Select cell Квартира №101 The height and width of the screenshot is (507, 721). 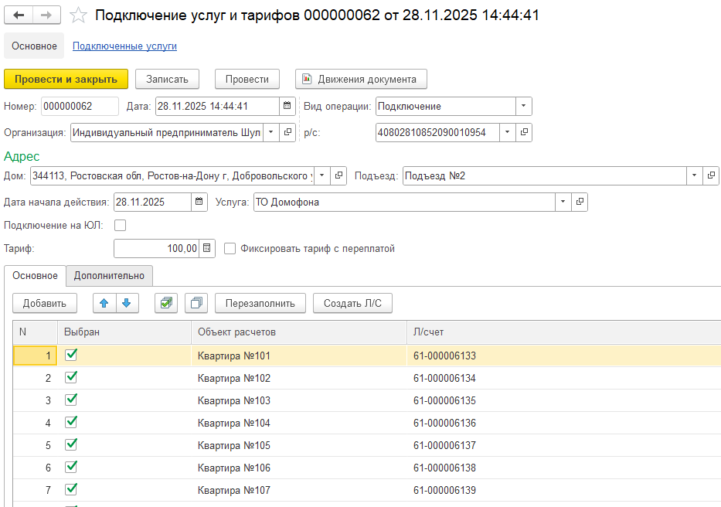click(x=299, y=356)
